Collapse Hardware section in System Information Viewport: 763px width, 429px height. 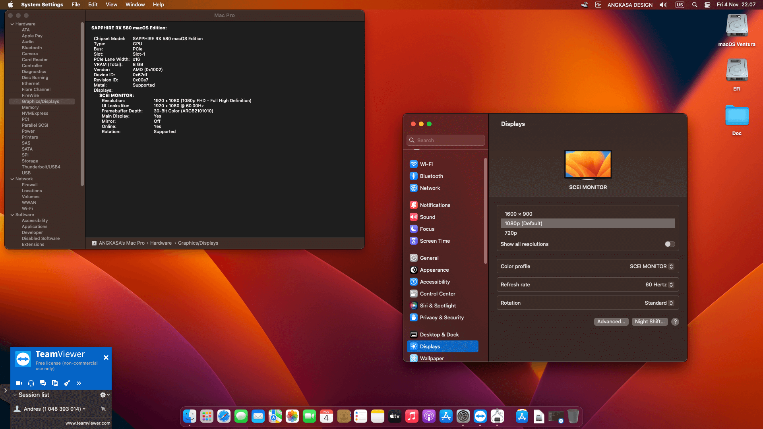pos(12,24)
